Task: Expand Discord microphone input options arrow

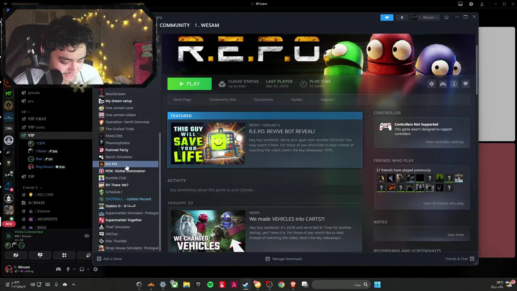Action: tap(74, 269)
